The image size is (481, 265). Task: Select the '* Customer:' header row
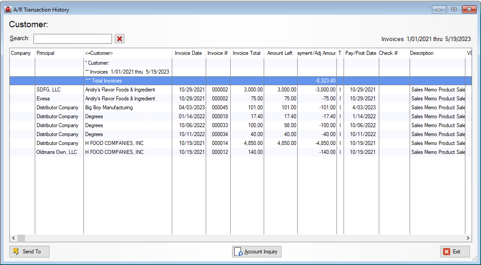coord(240,63)
